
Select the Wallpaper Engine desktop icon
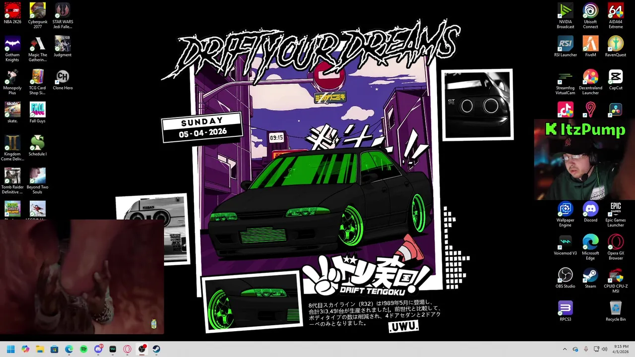pyautogui.click(x=565, y=214)
